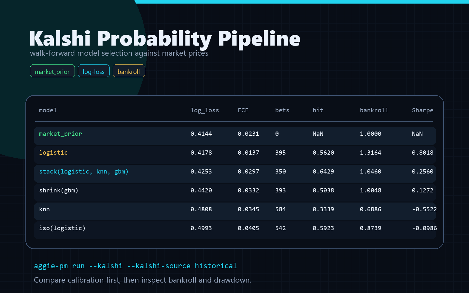This screenshot has width=469, height=293.
Task: Click the logistic model name
Action: tap(53, 153)
